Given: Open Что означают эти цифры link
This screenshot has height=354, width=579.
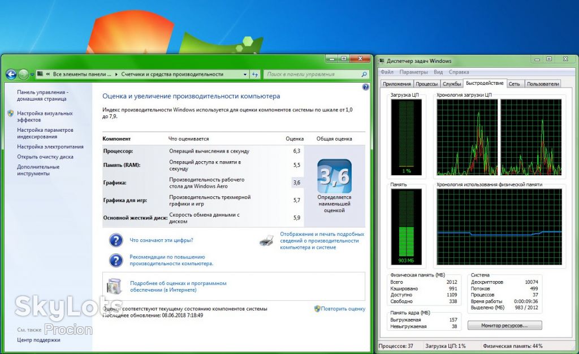Looking at the screenshot, I should (x=161, y=240).
